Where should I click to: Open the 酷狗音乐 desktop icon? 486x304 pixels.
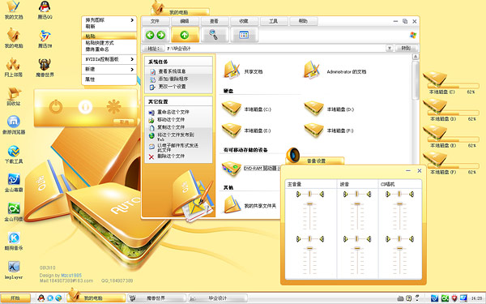13,241
